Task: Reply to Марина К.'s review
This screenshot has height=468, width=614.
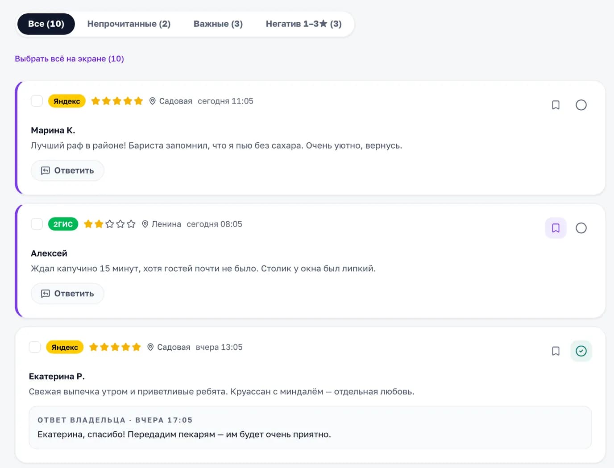Action: [x=67, y=170]
